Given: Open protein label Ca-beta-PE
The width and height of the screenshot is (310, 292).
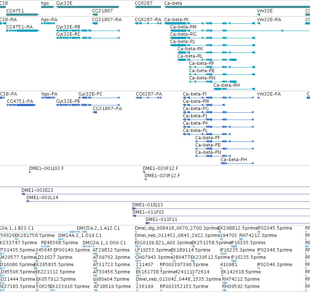Looking at the screenshot, I should (208, 145).
